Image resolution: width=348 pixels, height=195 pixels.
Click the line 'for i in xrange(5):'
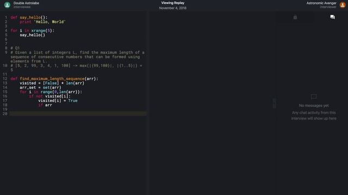click(x=33, y=30)
